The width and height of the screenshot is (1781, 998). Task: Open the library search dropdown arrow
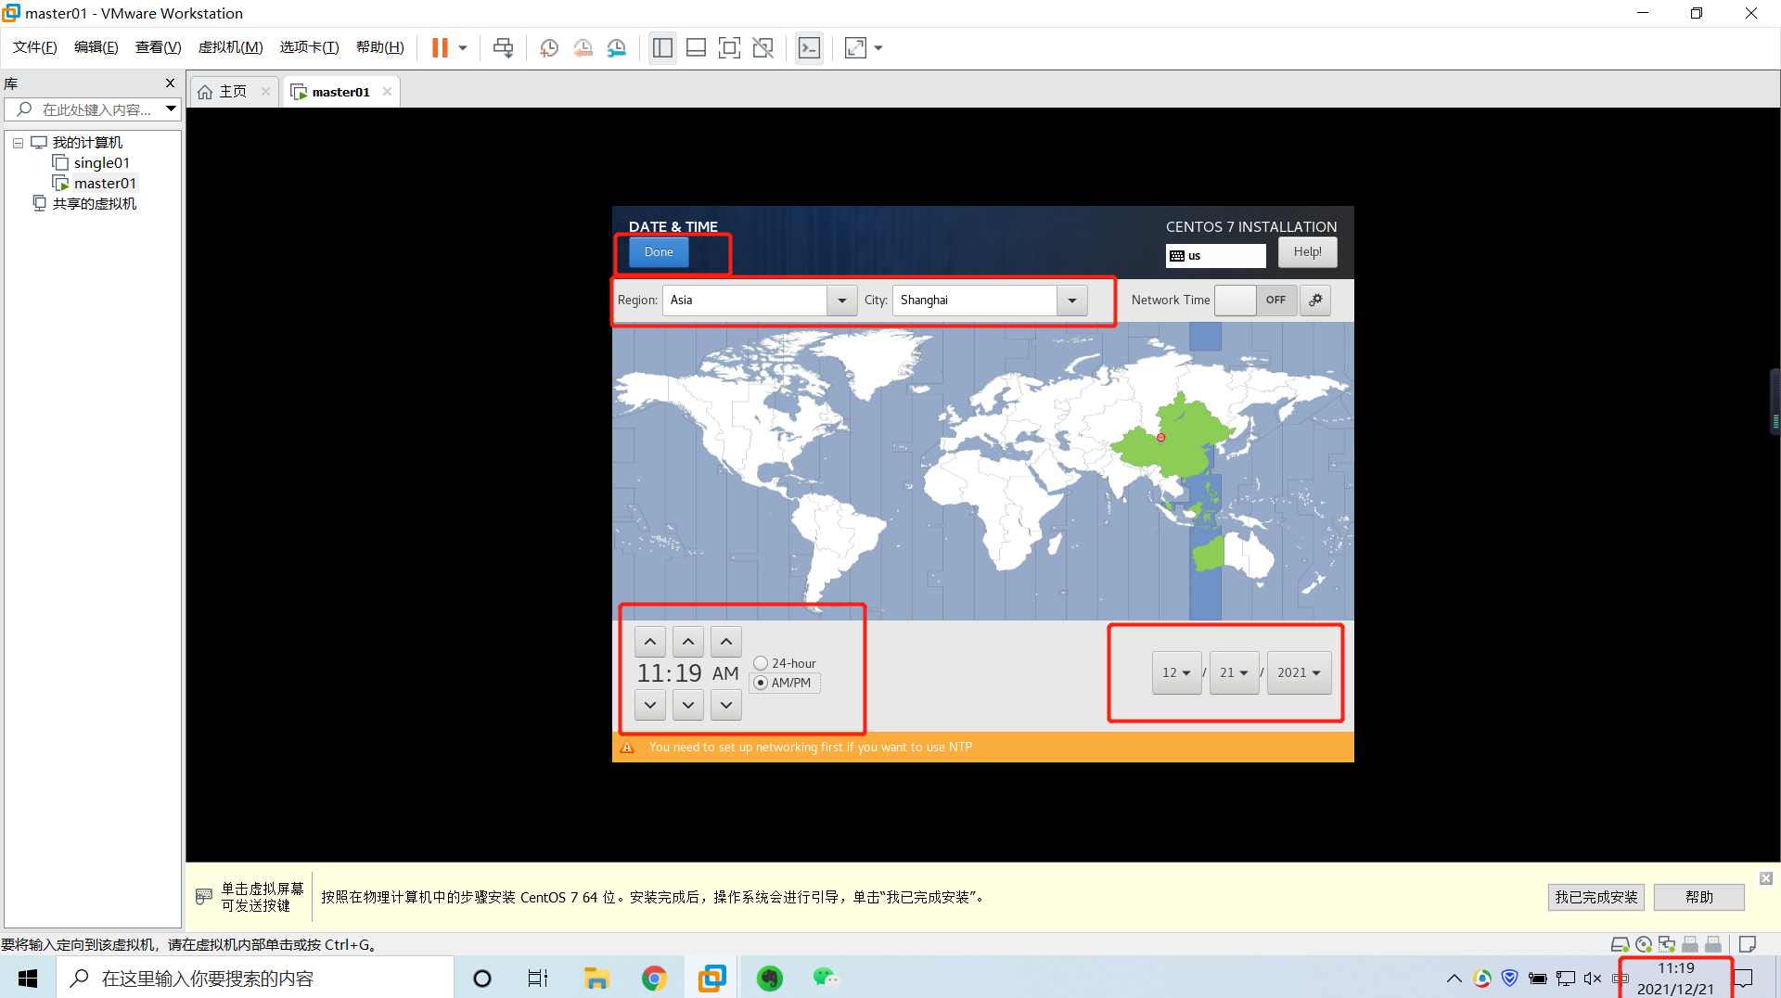click(172, 109)
